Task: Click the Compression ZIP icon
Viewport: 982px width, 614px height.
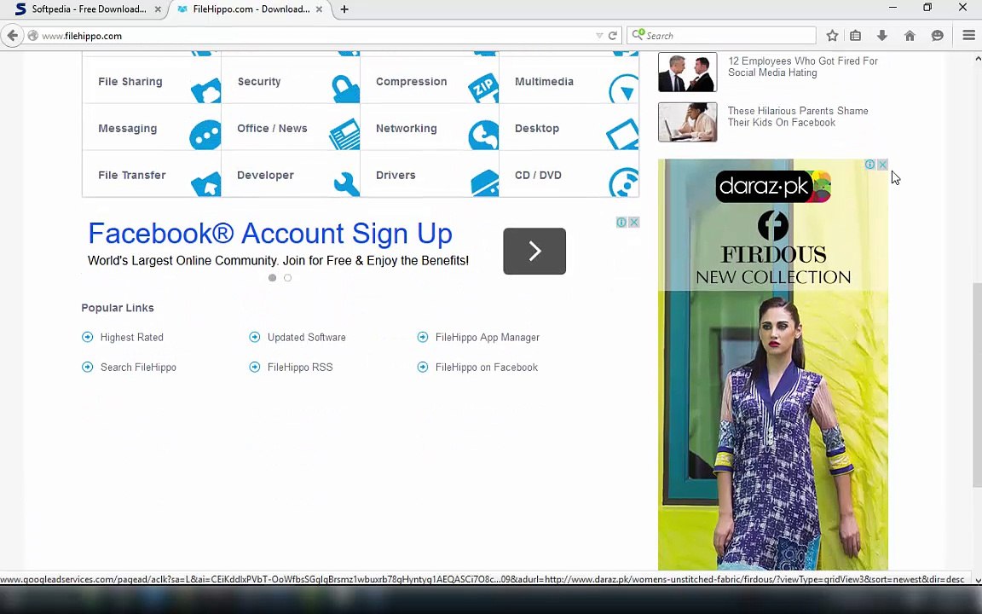Action: 483,89
